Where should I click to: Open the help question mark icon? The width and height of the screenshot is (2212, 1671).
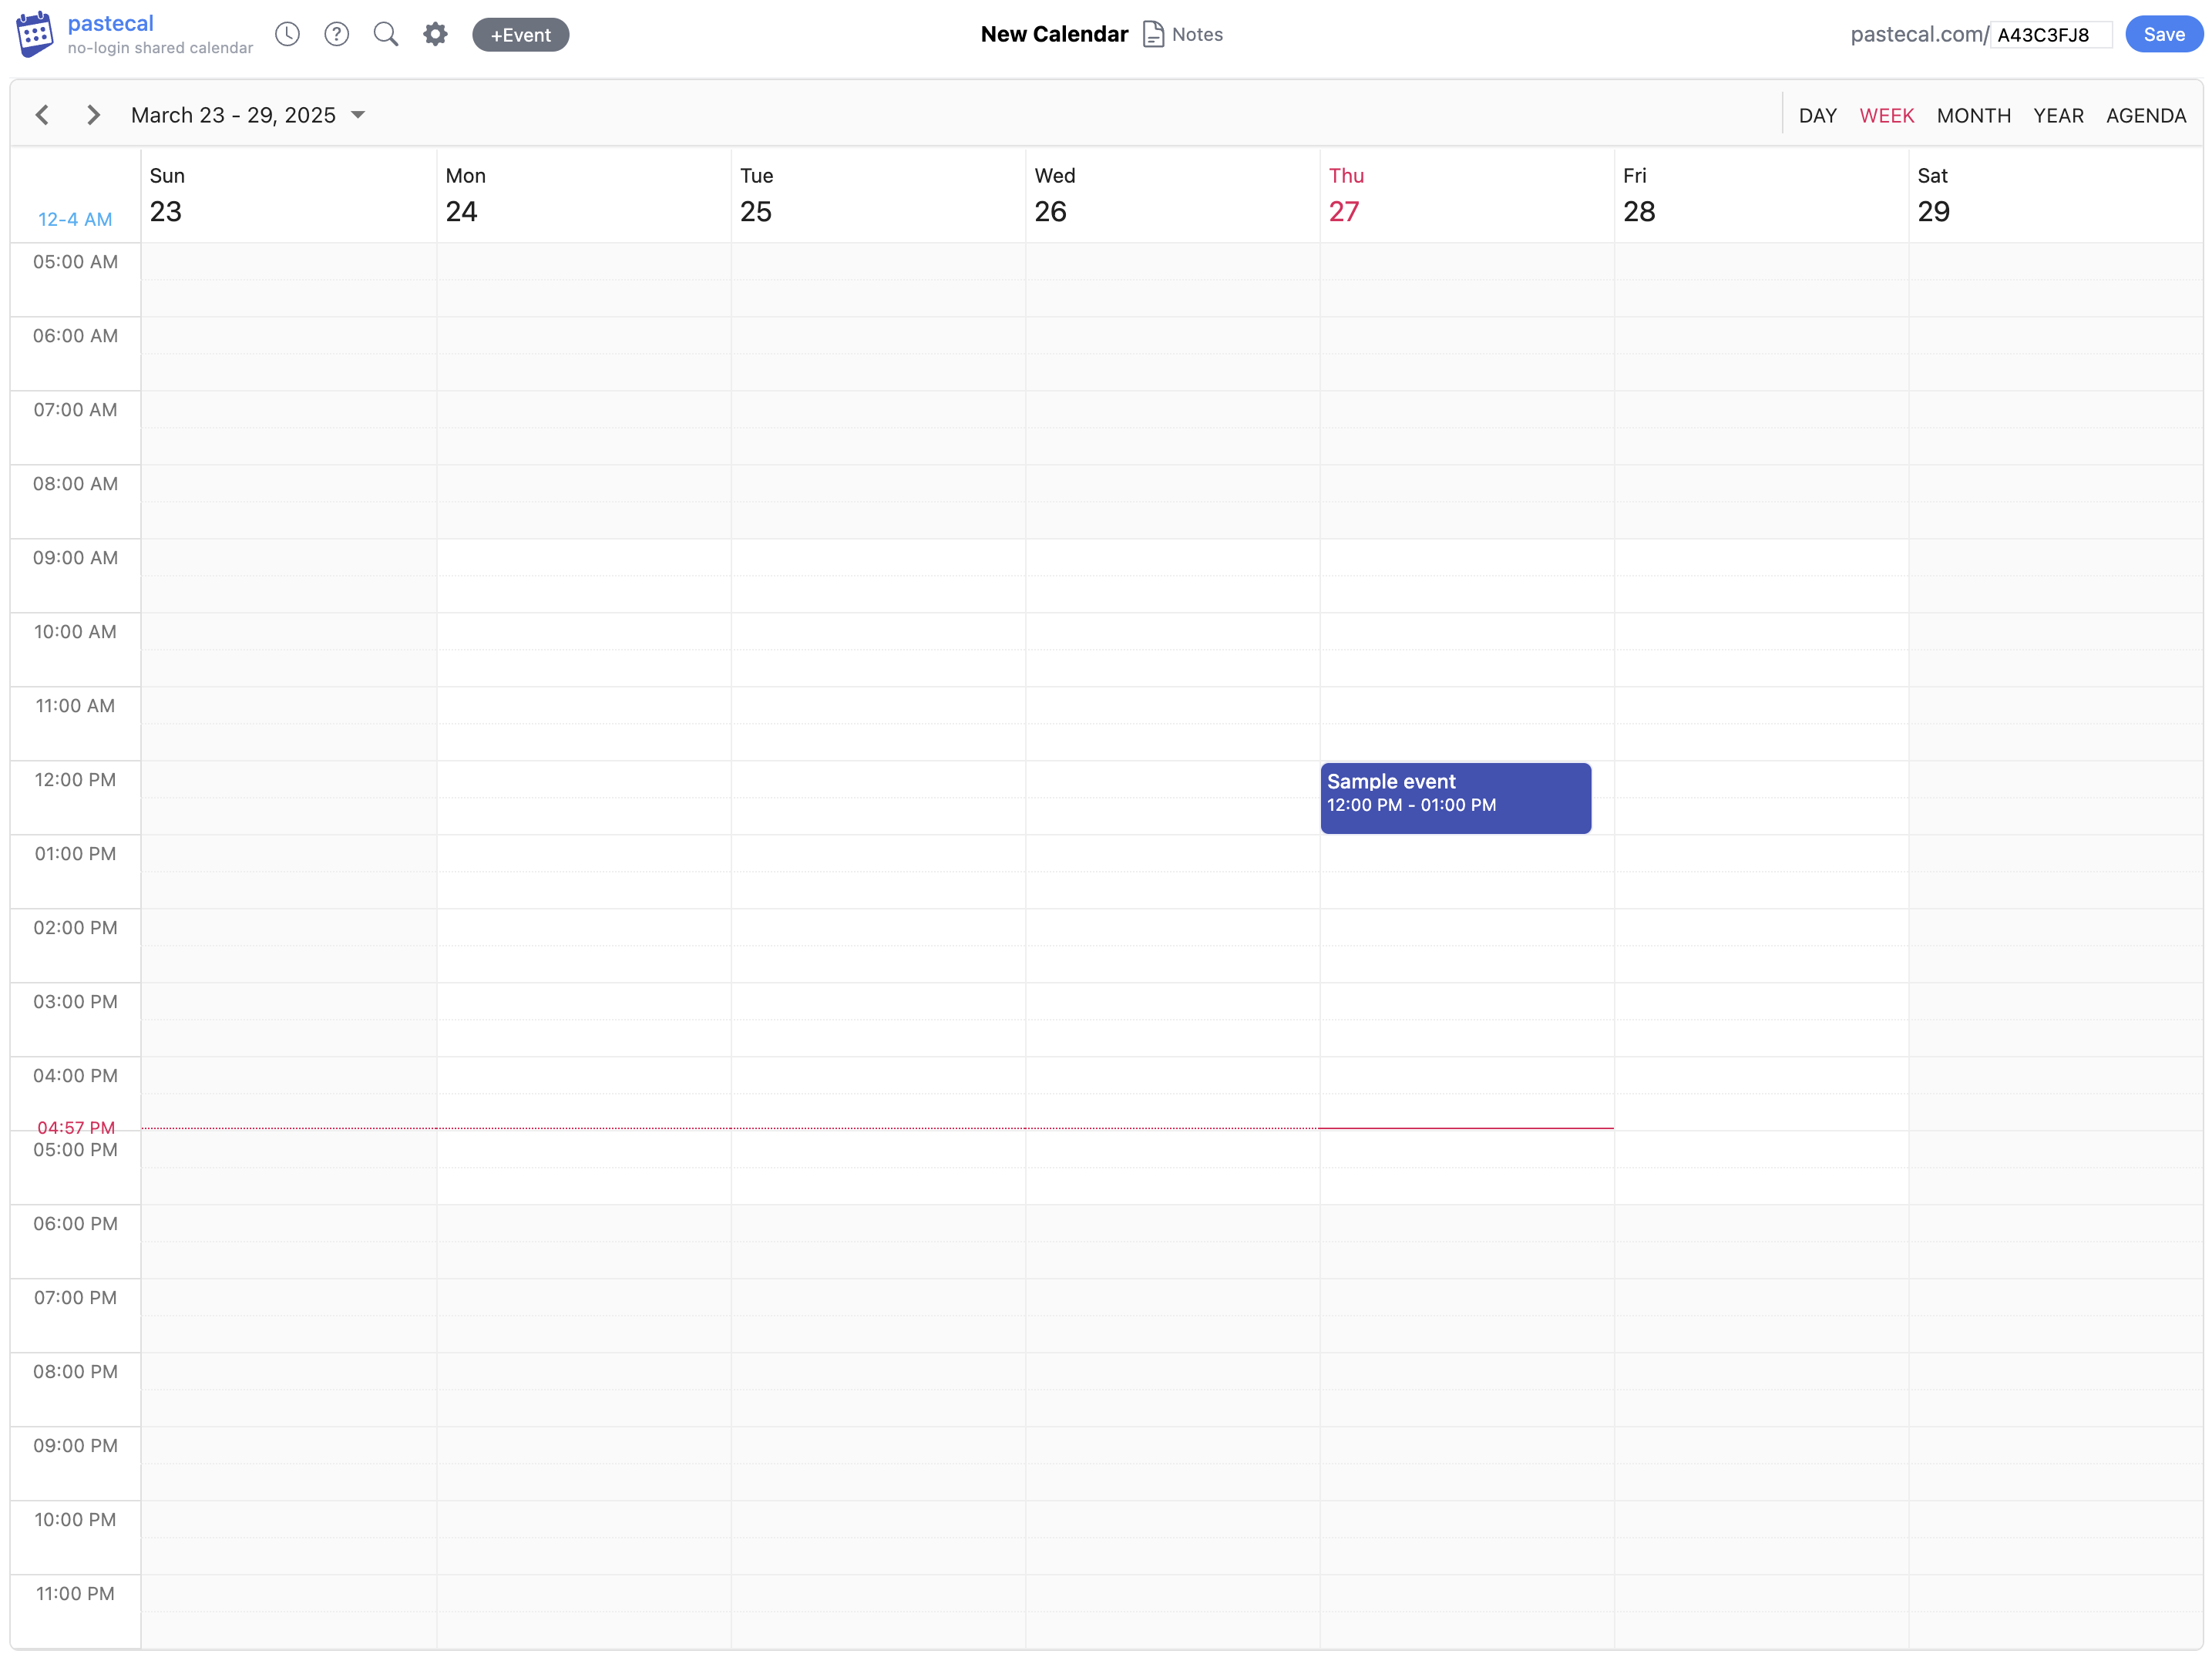click(337, 34)
